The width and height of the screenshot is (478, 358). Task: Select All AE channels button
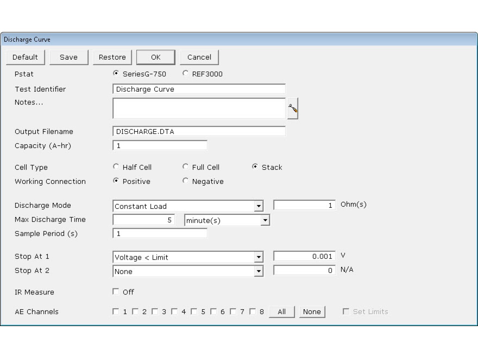click(x=282, y=312)
